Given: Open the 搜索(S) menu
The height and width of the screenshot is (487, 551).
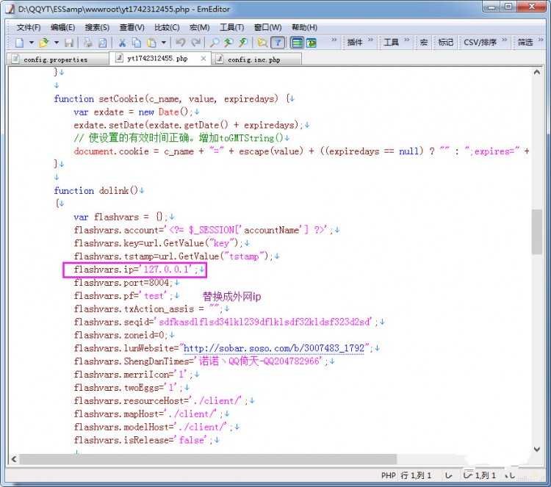Looking at the screenshot, I should click(x=97, y=27).
